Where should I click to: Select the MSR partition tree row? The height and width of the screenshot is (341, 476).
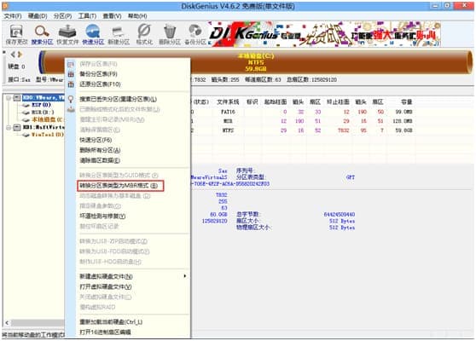[x=43, y=113]
